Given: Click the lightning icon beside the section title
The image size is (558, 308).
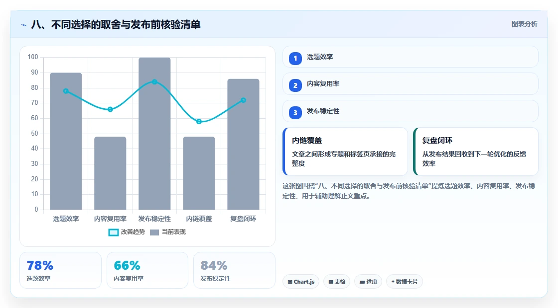Looking at the screenshot, I should (x=24, y=25).
